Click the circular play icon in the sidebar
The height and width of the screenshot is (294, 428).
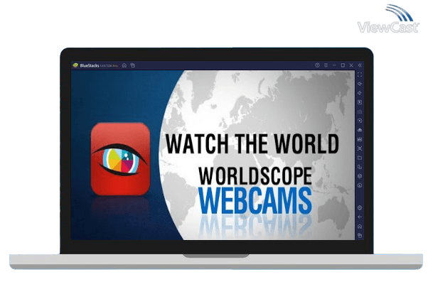360,121
